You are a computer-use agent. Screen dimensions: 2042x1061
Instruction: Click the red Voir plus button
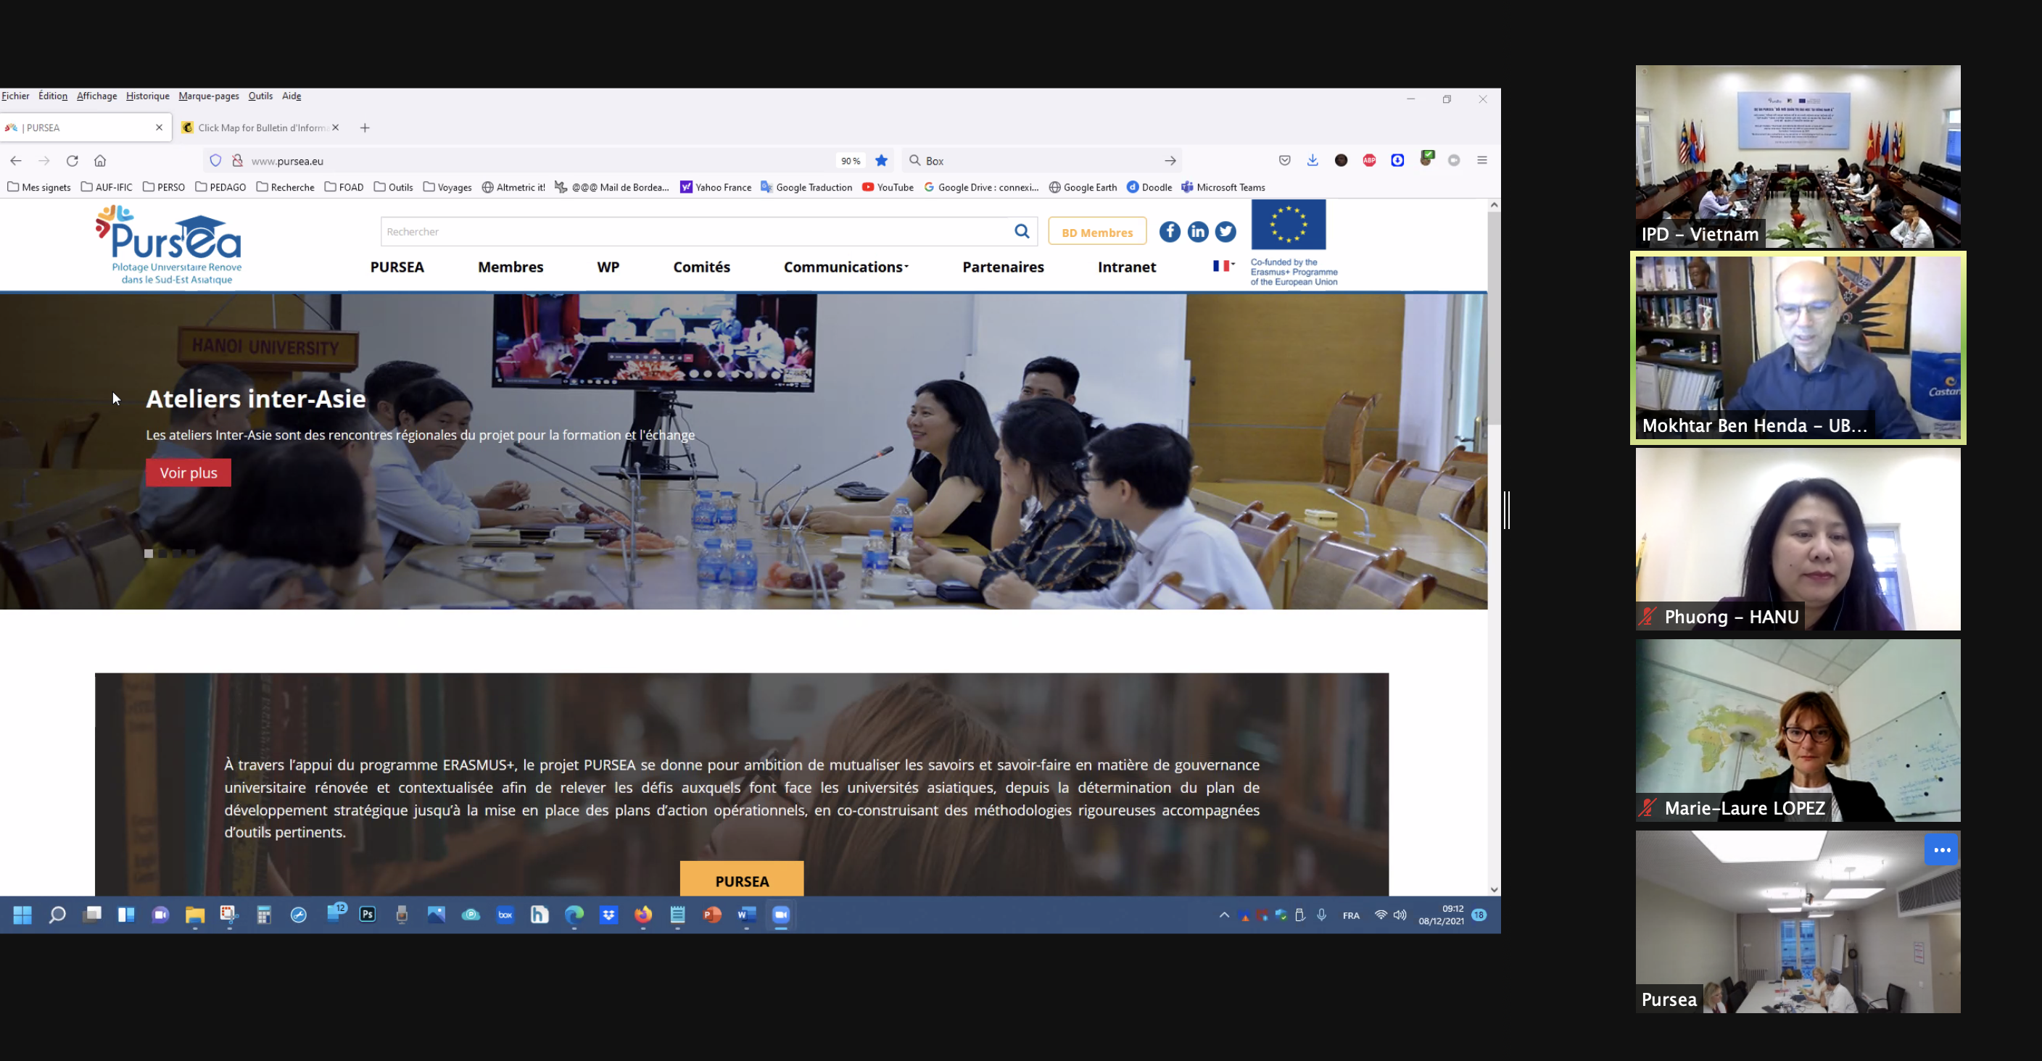[x=188, y=473]
